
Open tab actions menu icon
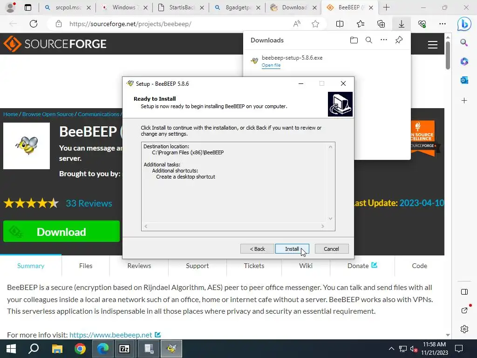28,7
